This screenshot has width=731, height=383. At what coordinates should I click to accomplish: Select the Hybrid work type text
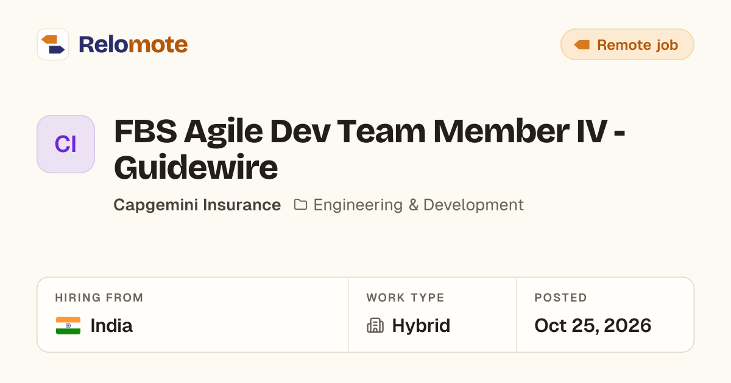(421, 326)
